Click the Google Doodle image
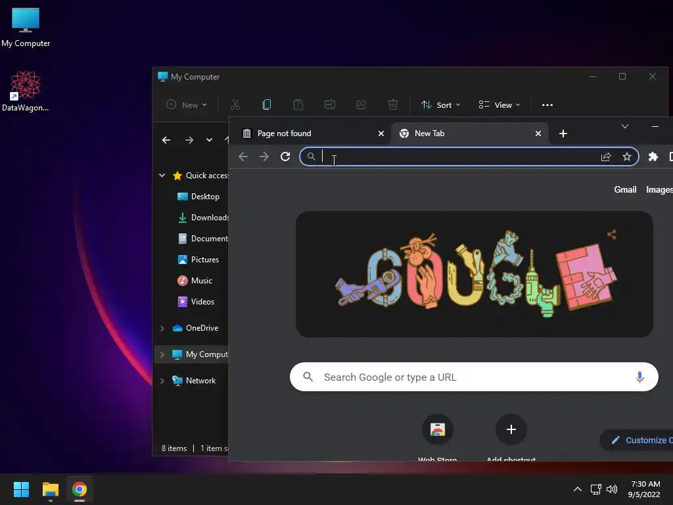673x505 pixels. [475, 274]
